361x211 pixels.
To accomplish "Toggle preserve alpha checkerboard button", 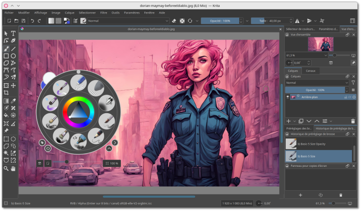I will pos(182,21).
